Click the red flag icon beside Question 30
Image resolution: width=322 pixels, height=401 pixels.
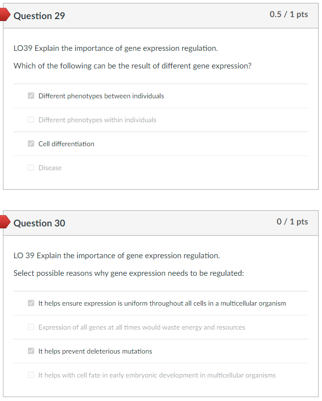(x=4, y=222)
